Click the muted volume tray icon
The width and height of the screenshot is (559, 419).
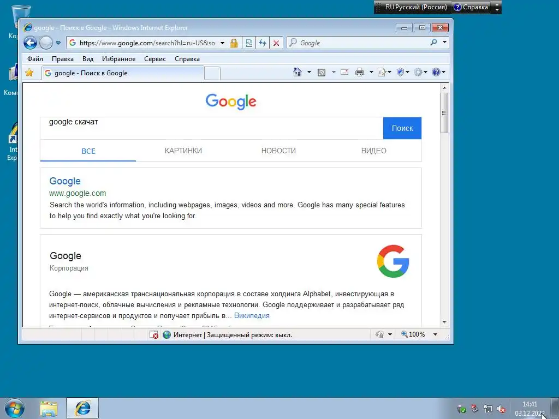click(501, 409)
